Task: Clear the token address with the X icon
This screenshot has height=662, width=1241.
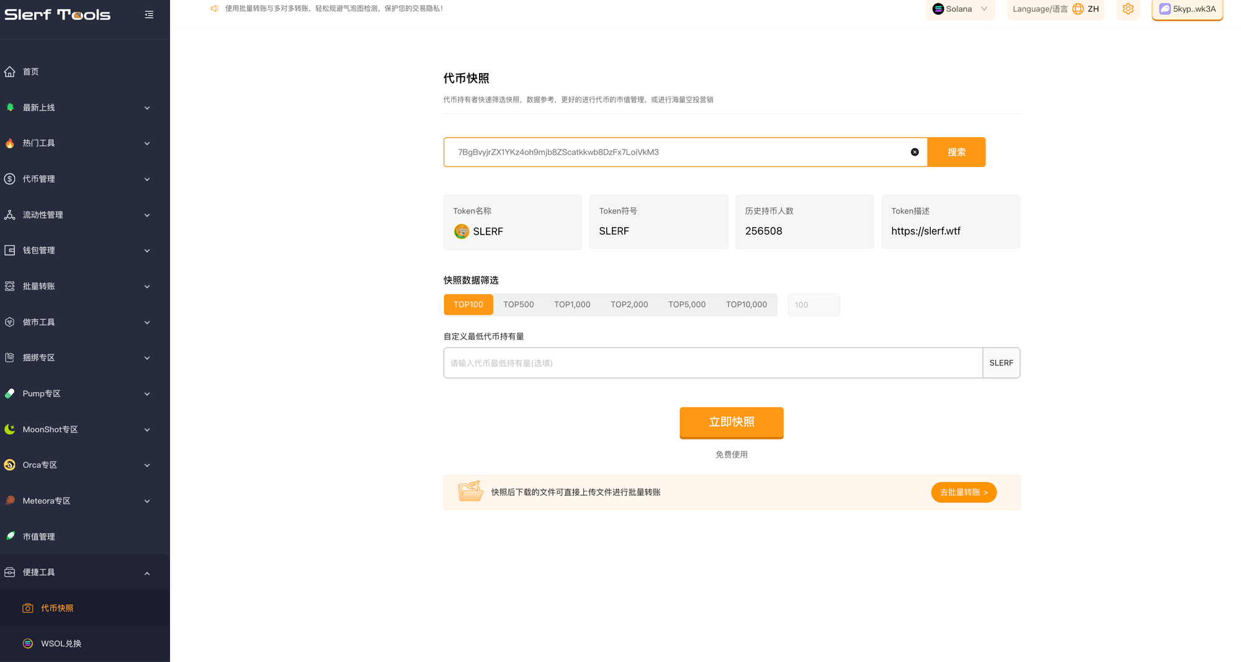Action: [915, 152]
